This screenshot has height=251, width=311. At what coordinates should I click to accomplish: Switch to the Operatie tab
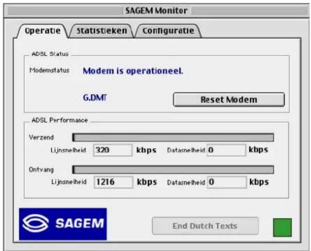click(42, 31)
